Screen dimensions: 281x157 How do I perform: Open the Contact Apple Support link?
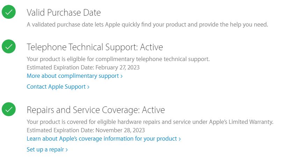[x=56, y=87]
